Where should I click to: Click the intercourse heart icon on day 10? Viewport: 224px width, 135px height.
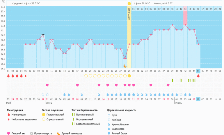coord(47,85)
